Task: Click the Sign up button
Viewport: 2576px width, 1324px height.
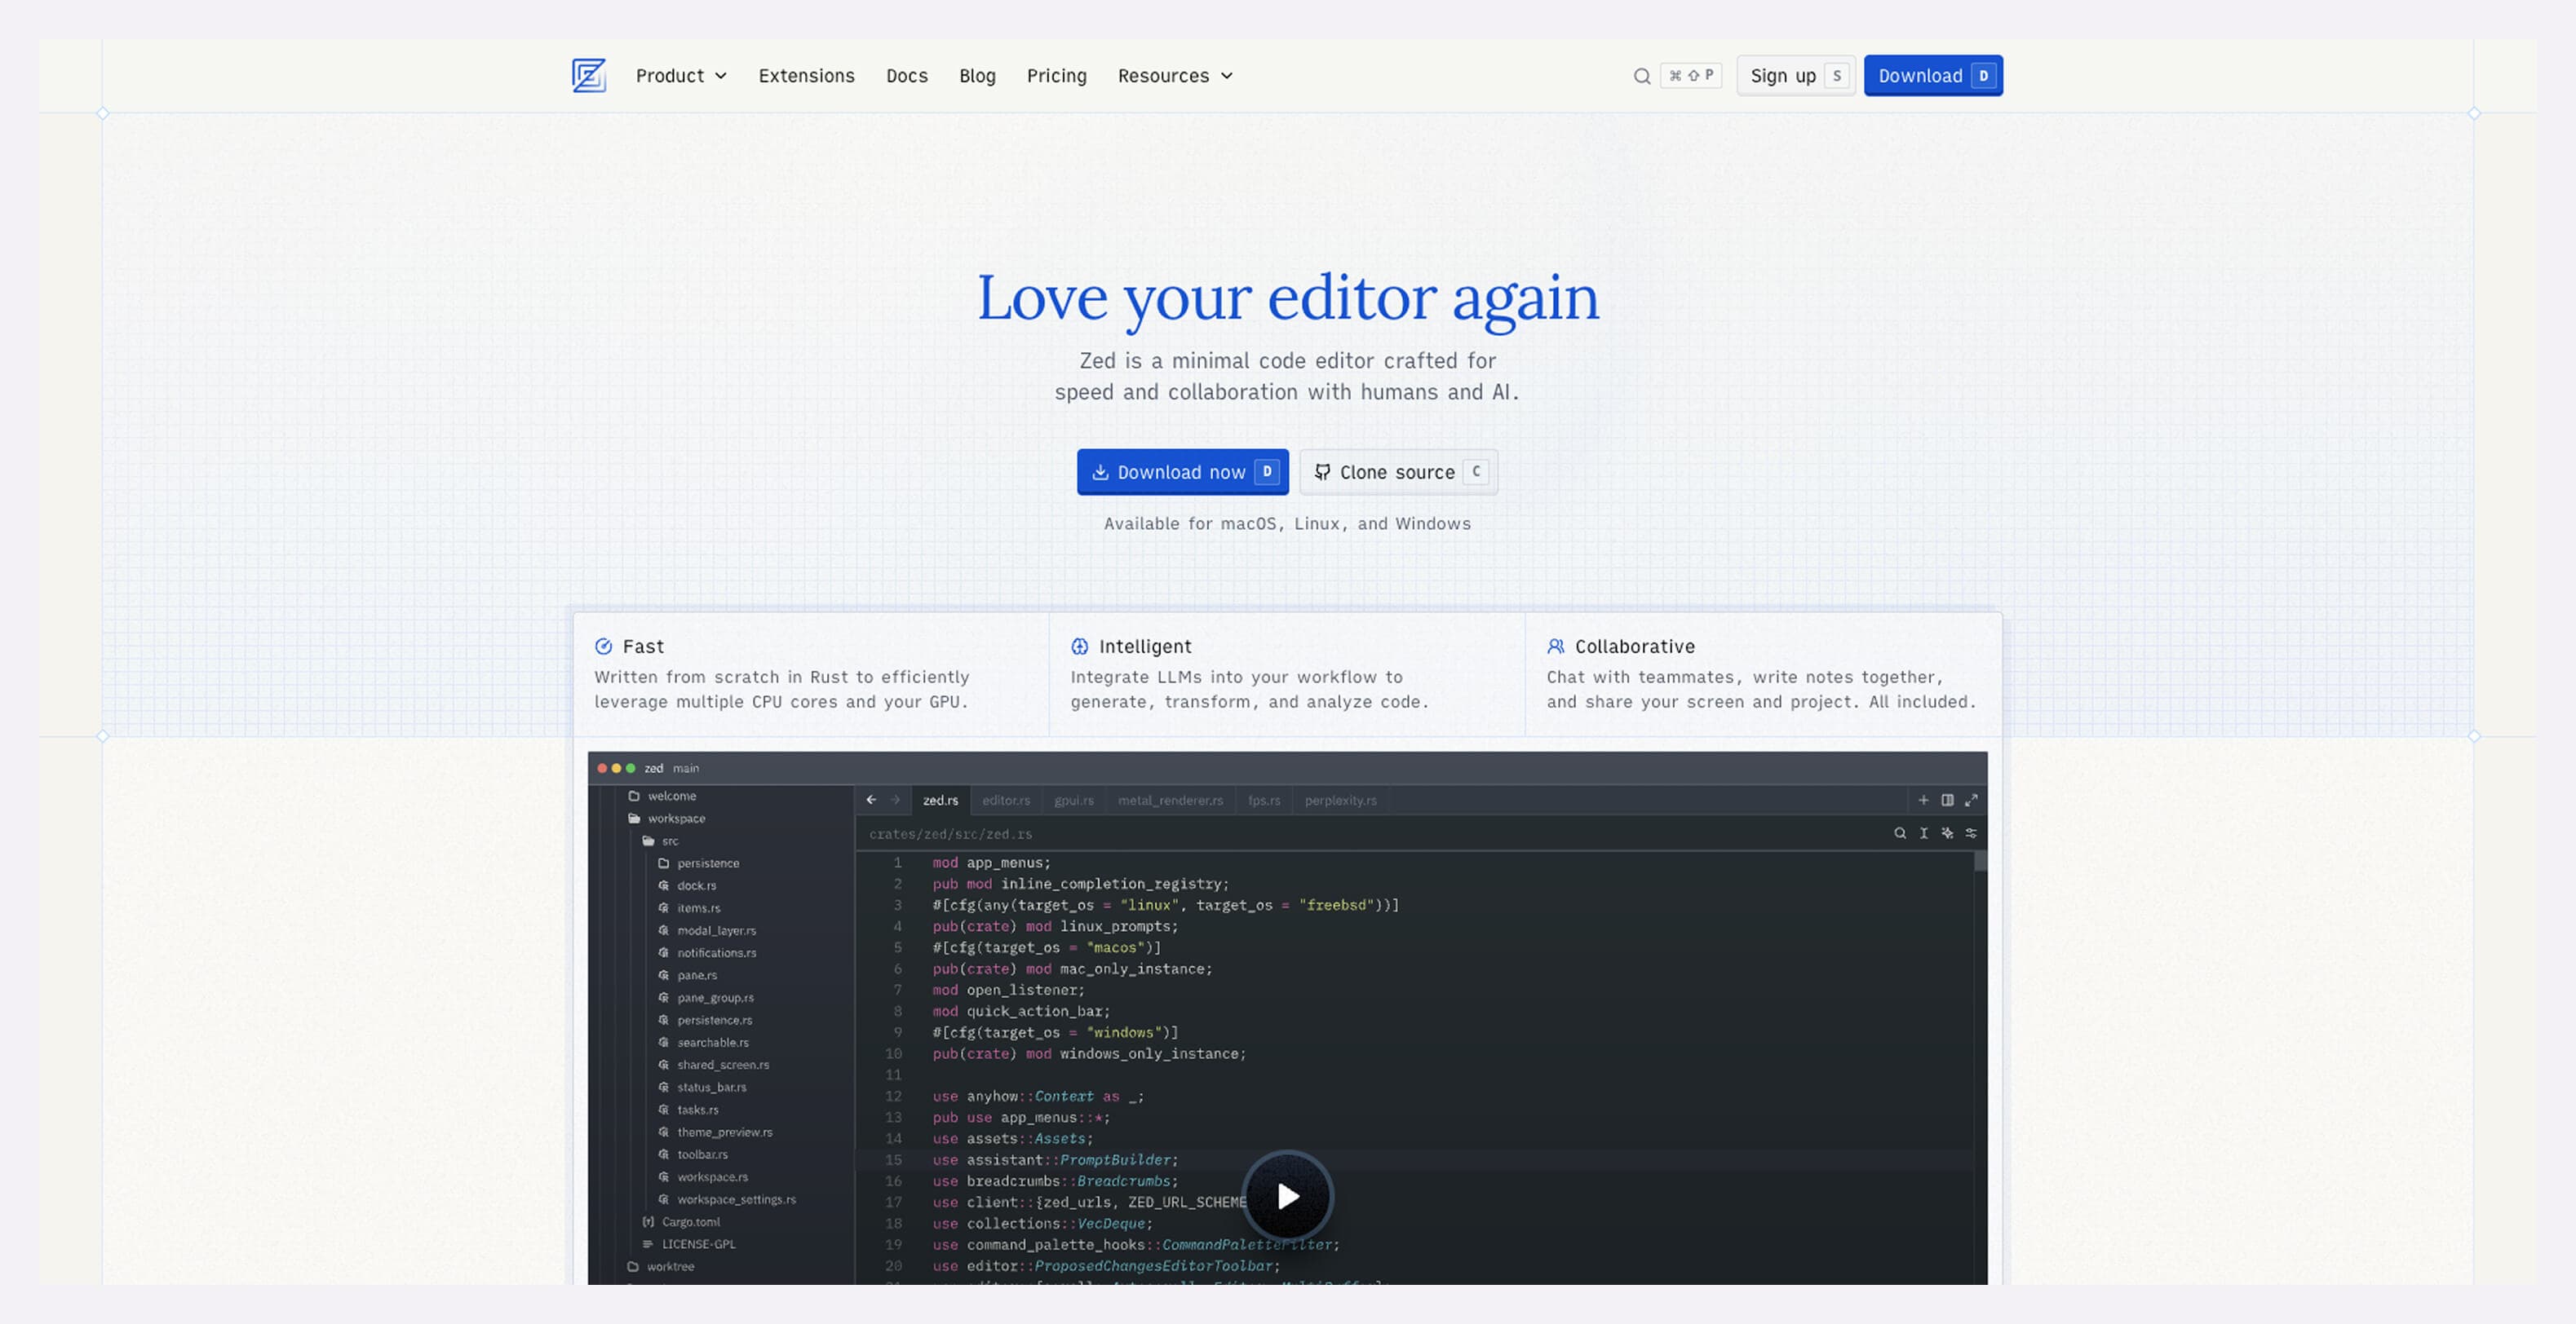Action: coord(1796,76)
